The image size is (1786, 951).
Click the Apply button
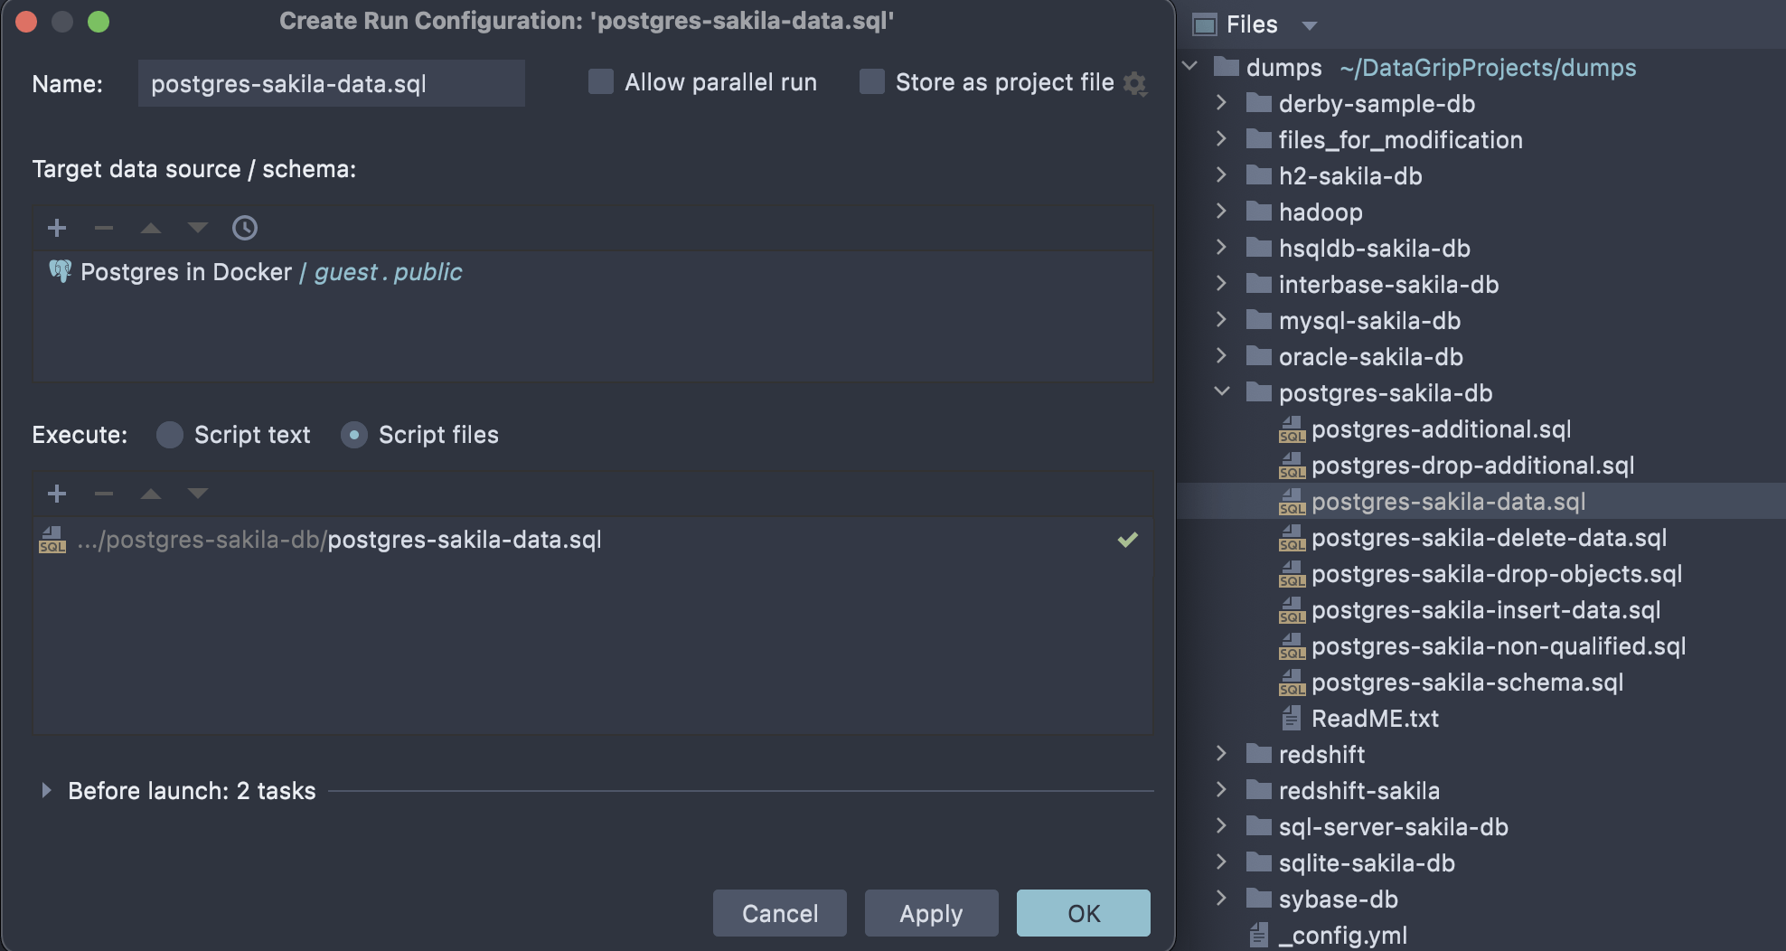[931, 913]
